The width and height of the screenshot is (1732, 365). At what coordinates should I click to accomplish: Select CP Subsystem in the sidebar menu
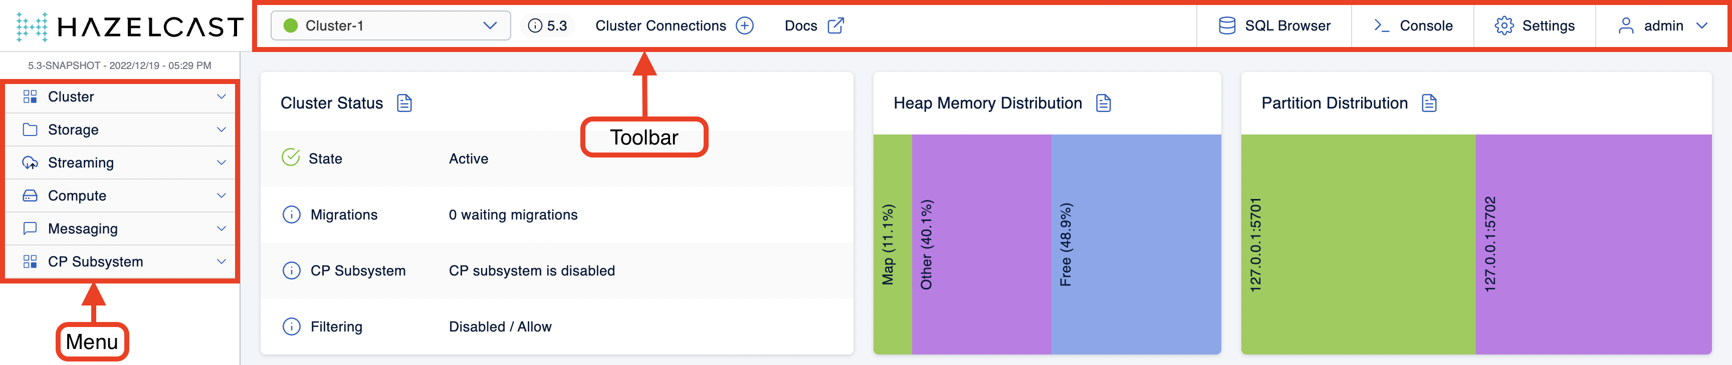point(96,261)
